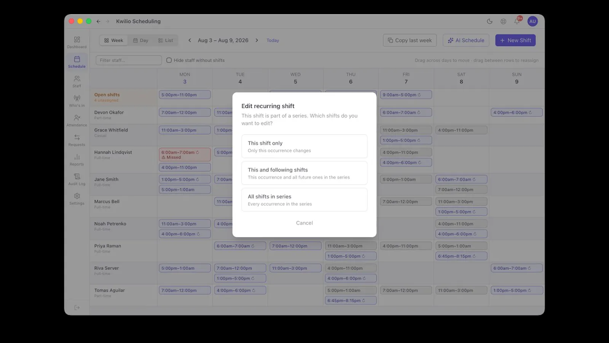Open Grace Whitfield's Saturday 4:00pm–11:00pm shift

461,130
